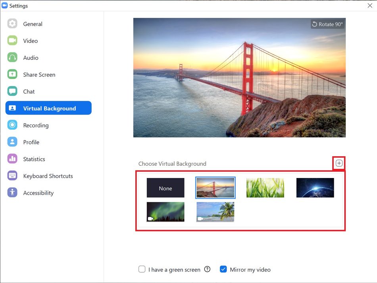This screenshot has width=377, height=283.
Task: Rotate the video preview 90 degrees
Action: pyautogui.click(x=327, y=24)
